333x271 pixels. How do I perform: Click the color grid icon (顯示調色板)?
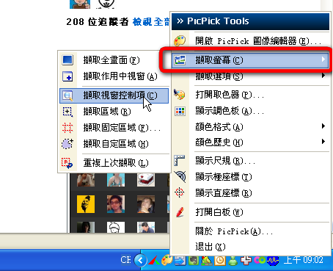[x=180, y=111]
